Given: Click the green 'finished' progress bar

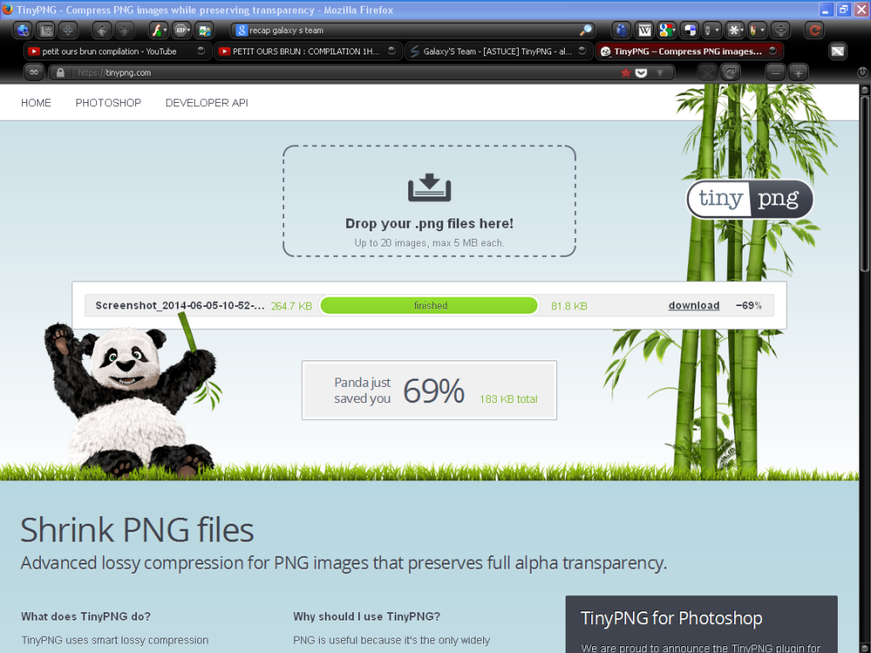Looking at the screenshot, I should point(430,305).
